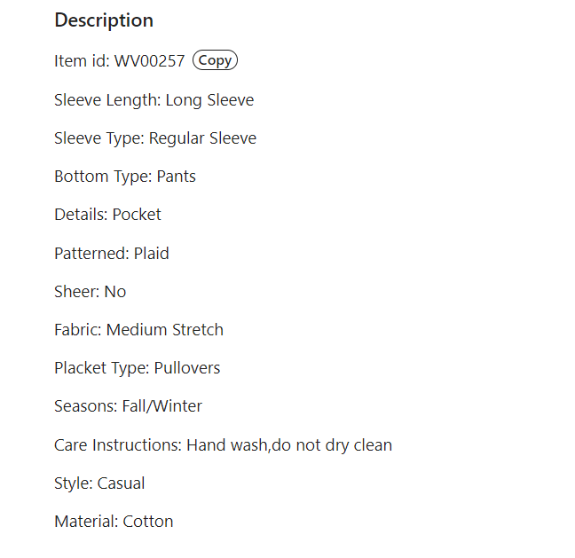Click the item id WV00257 text

149,61
